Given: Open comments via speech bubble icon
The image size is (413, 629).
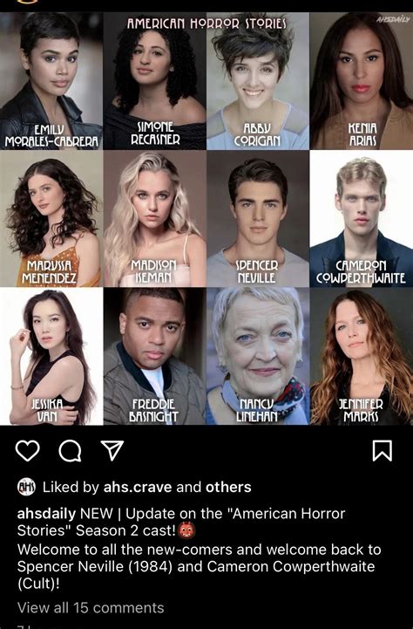Looking at the screenshot, I should [70, 451].
